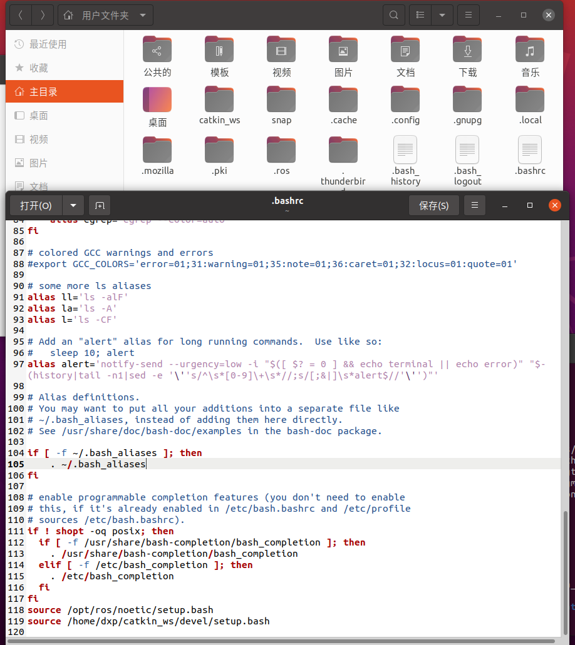Close the .bashrc editor window
This screenshot has width=575, height=645.
coord(555,205)
